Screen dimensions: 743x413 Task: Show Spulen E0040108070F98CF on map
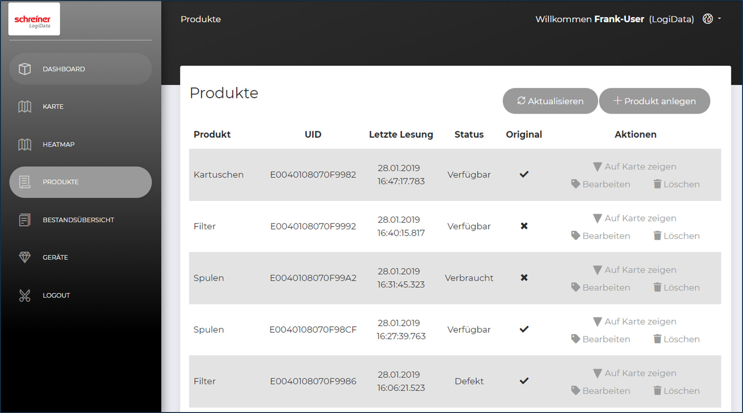click(635, 322)
